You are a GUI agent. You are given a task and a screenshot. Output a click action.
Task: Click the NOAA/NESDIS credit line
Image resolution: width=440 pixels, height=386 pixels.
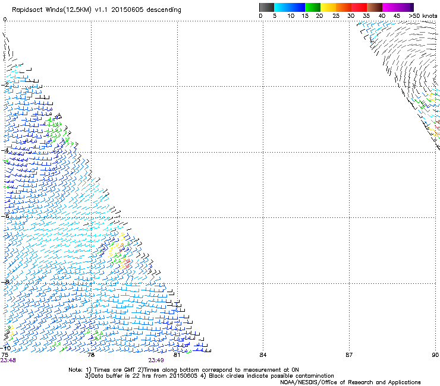pos(350,382)
